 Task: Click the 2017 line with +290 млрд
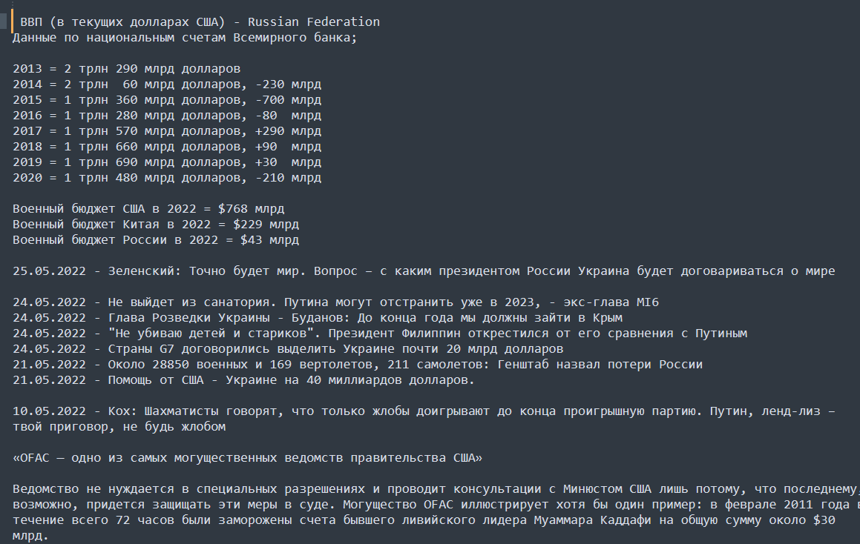(x=167, y=131)
